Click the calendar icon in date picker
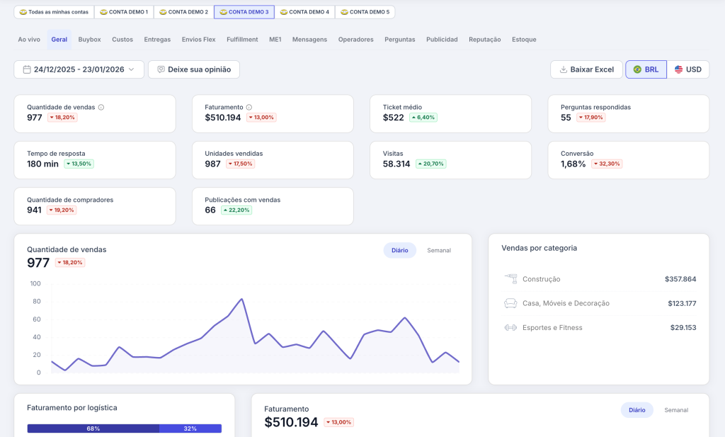Image resolution: width=725 pixels, height=437 pixels. 27,69
